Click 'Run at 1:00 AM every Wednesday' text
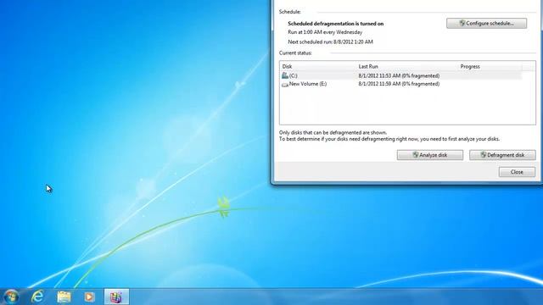This screenshot has width=543, height=305. click(x=325, y=32)
